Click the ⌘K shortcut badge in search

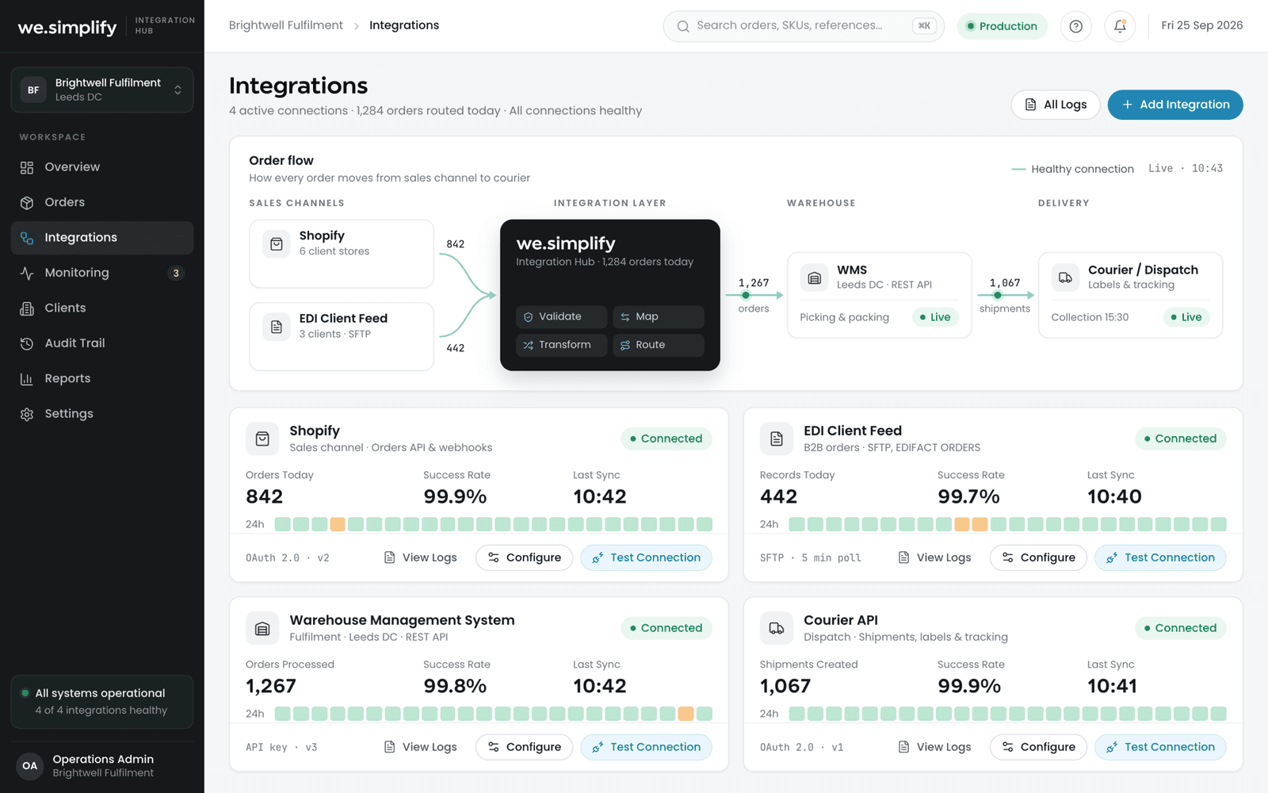tap(924, 26)
